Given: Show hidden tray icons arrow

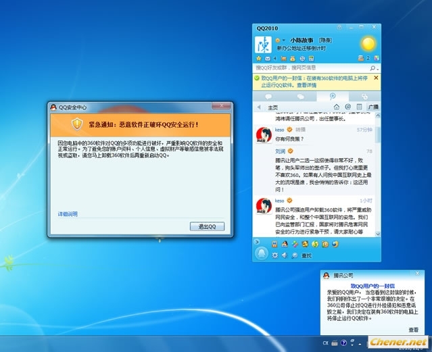Looking at the screenshot, I should point(360,344).
